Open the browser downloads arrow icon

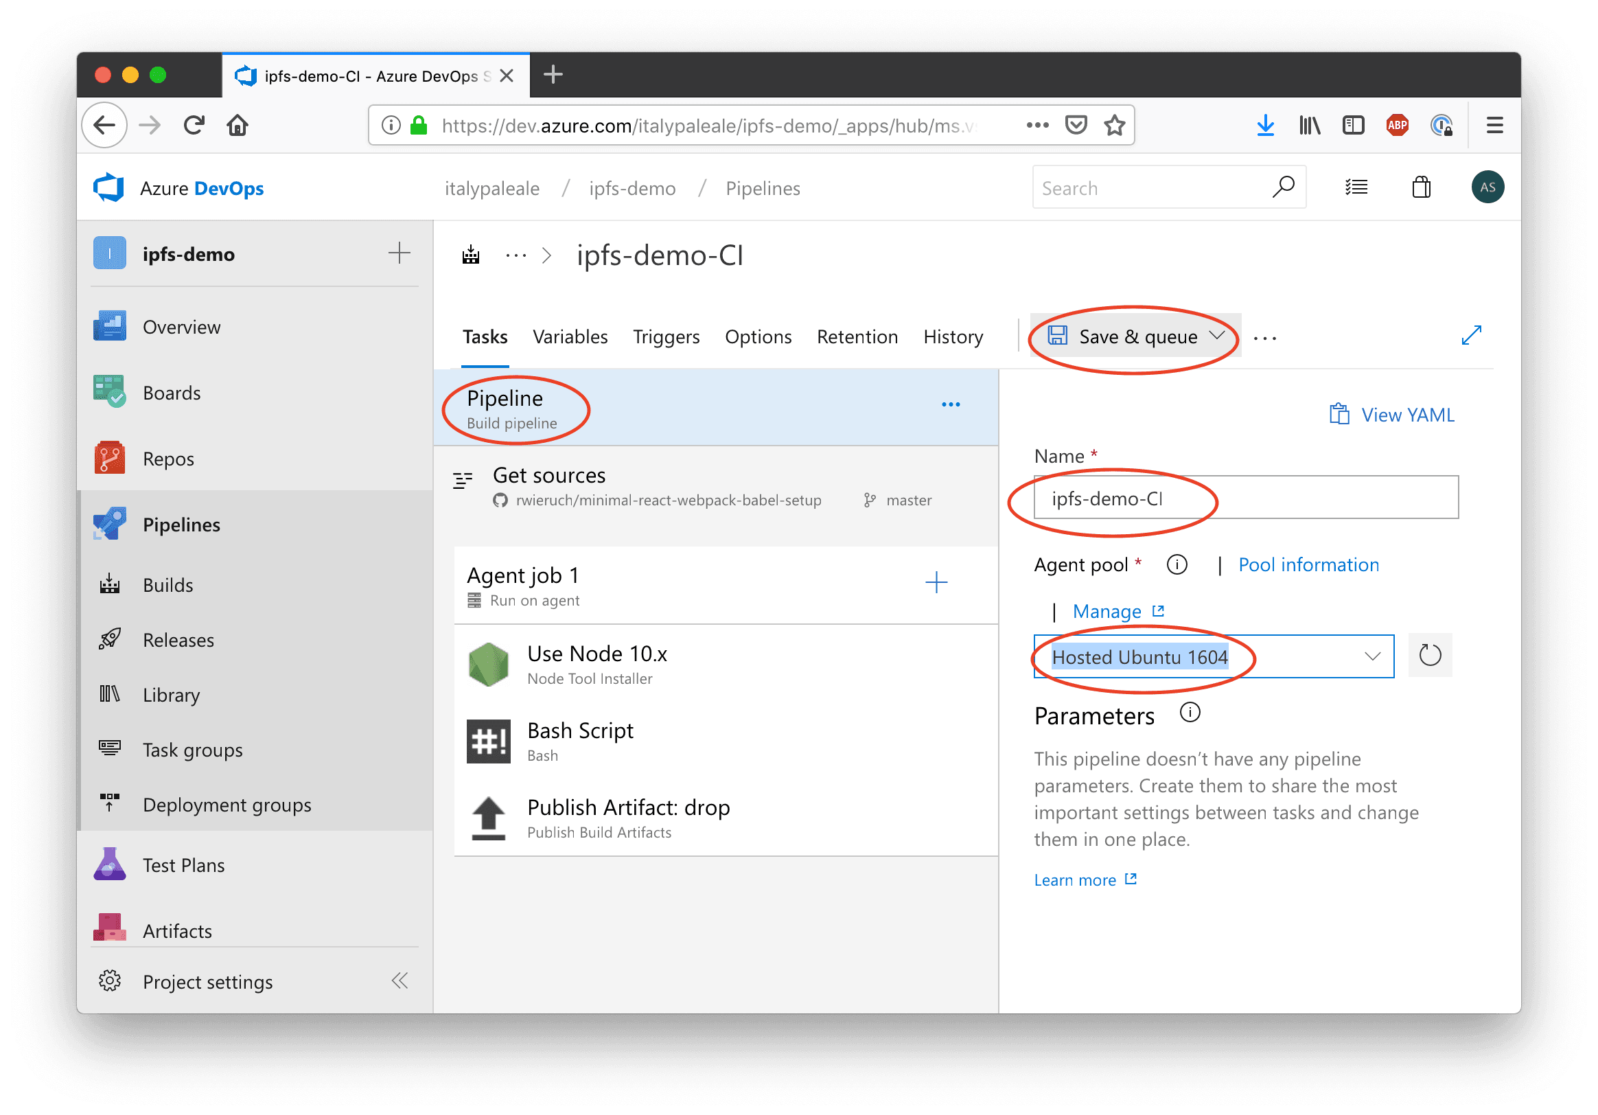pos(1265,125)
